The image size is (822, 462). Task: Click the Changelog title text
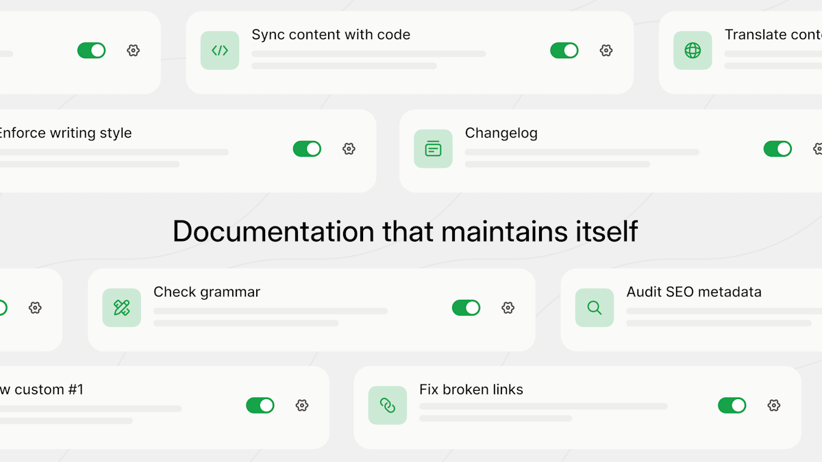click(501, 133)
